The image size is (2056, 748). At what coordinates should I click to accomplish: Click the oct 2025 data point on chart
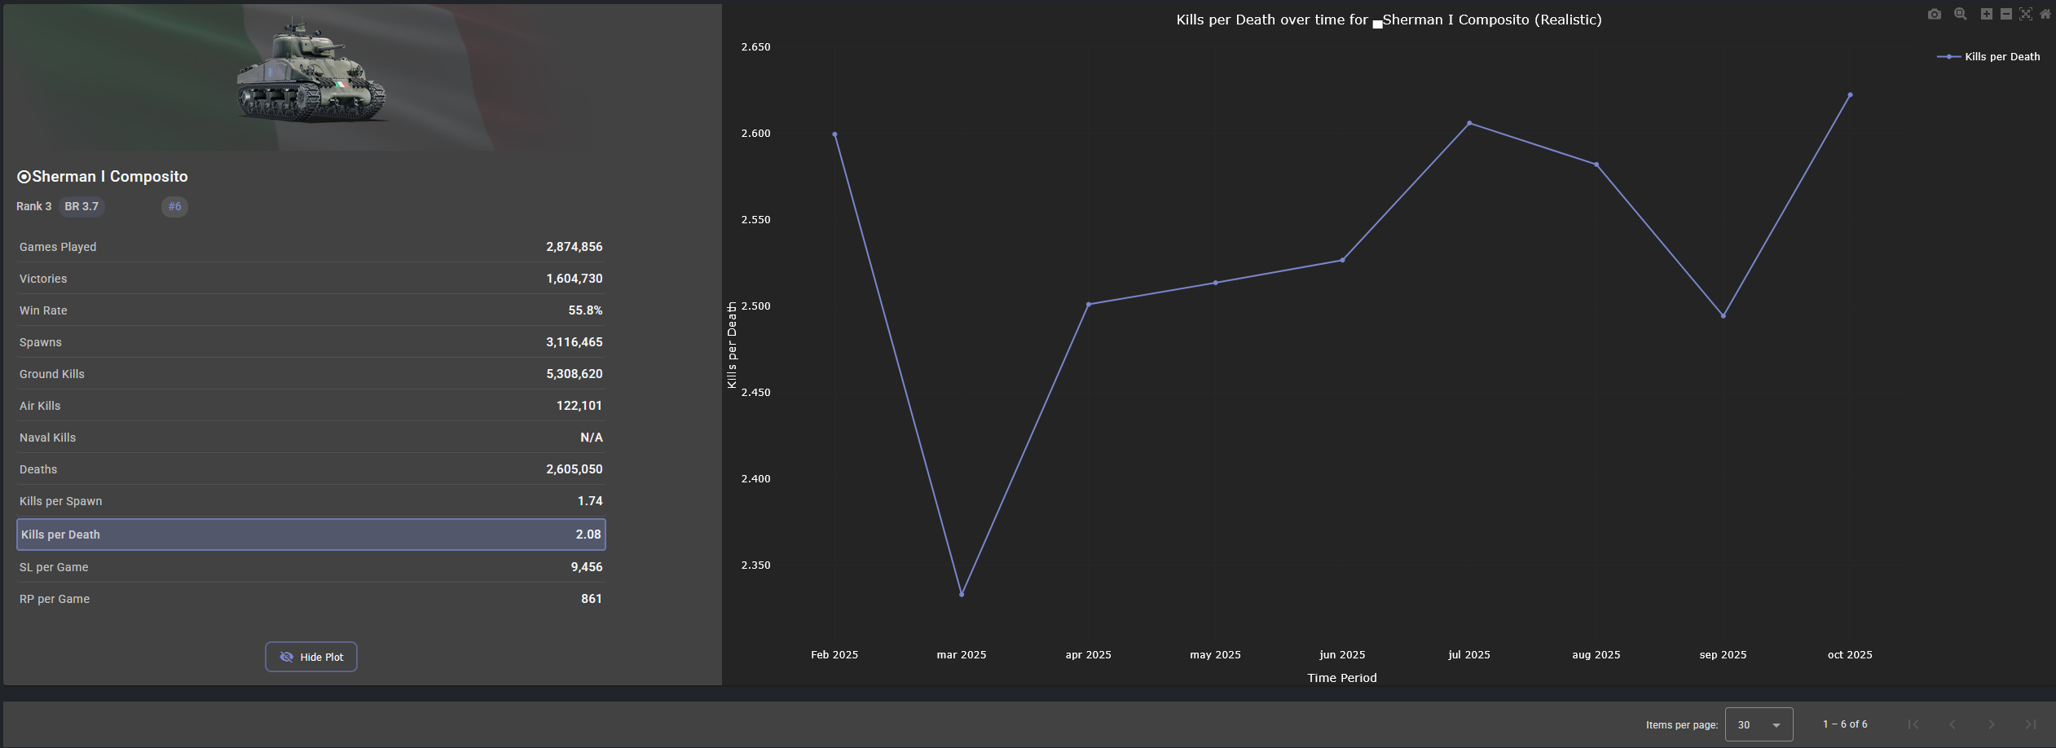coord(1850,95)
